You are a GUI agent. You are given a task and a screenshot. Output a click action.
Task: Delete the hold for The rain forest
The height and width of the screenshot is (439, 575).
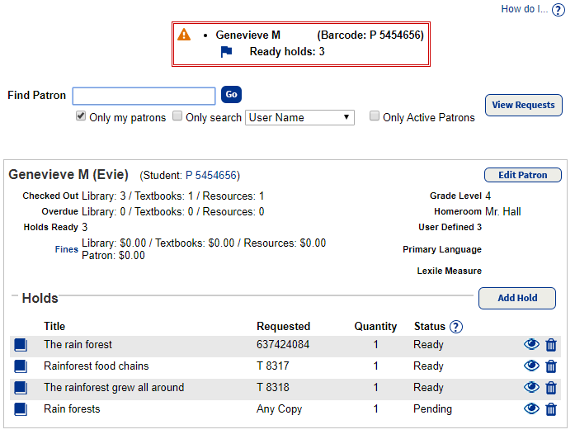(x=551, y=345)
